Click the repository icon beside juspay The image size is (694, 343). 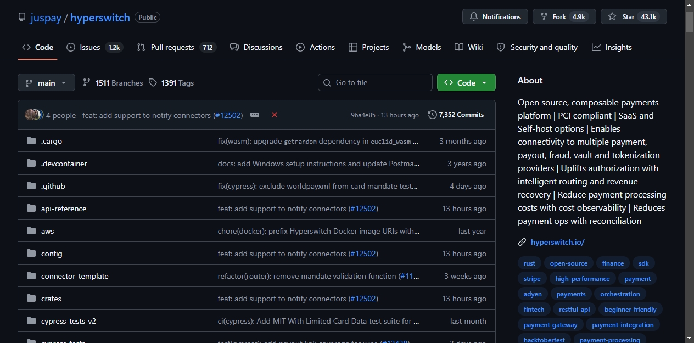point(22,17)
